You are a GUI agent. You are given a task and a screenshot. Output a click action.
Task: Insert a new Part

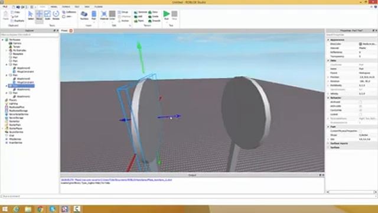point(94,15)
